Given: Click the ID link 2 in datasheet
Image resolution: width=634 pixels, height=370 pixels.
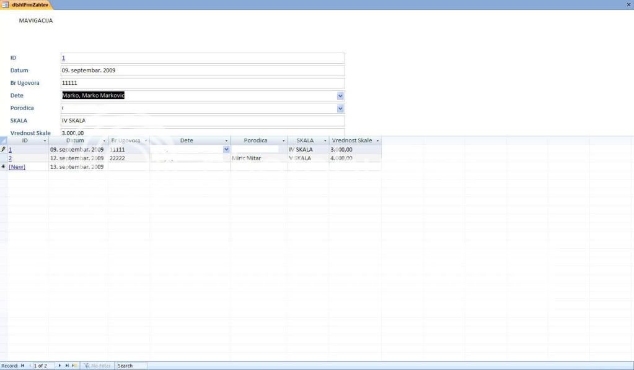Looking at the screenshot, I should [10, 158].
